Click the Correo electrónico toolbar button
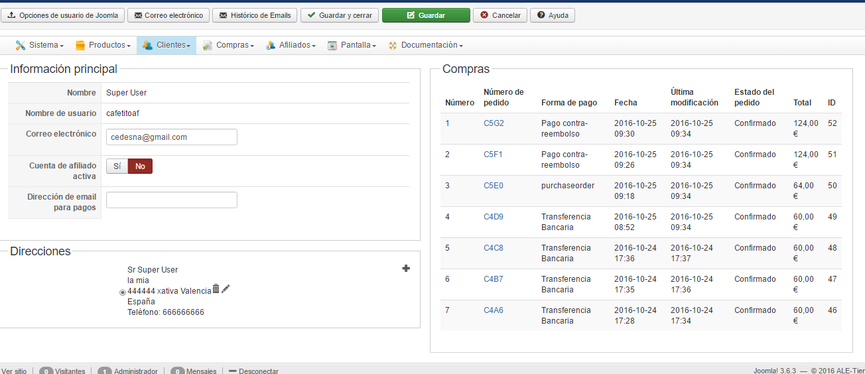This screenshot has width=865, height=374. pyautogui.click(x=168, y=15)
